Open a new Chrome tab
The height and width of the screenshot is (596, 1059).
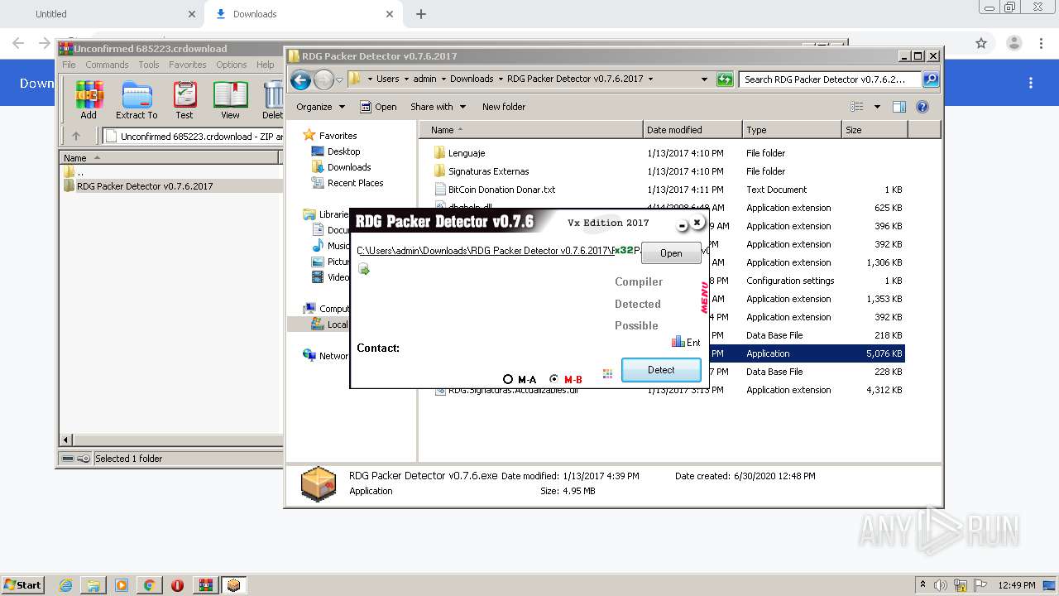click(421, 14)
